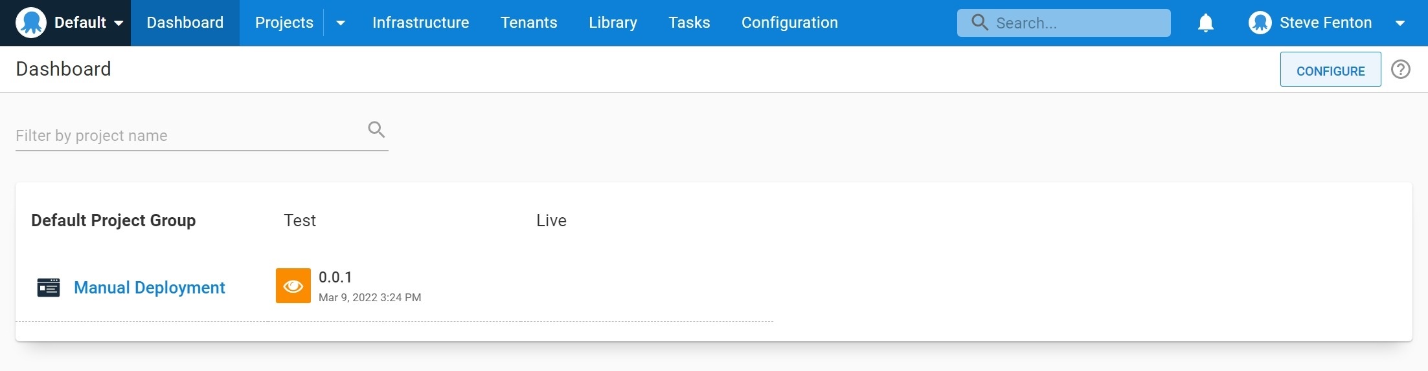Click the Filter by project name field
This screenshot has height=371, width=1428.
tap(188, 136)
